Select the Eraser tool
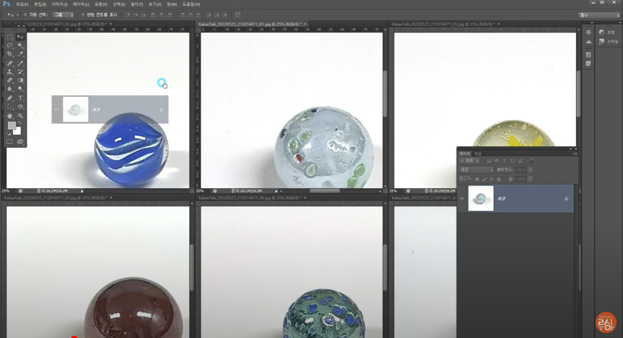This screenshot has width=623, height=338. click(x=10, y=80)
